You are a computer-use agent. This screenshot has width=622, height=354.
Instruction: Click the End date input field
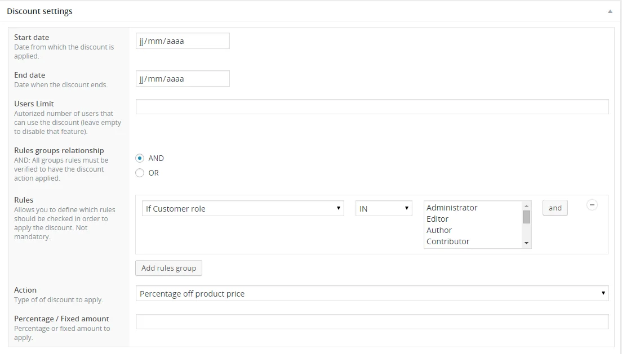pos(183,78)
